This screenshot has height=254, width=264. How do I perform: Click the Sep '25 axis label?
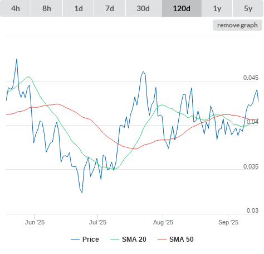pyautogui.click(x=228, y=222)
